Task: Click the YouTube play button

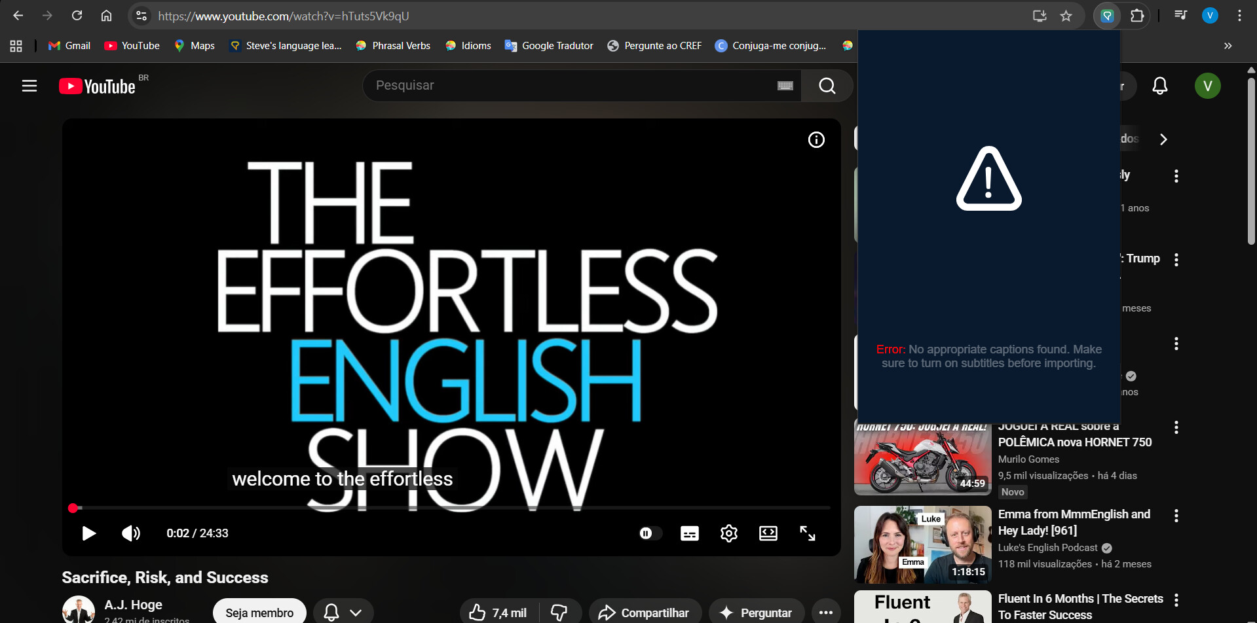Action: click(x=89, y=533)
